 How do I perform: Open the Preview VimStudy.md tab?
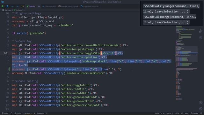point(68,6)
